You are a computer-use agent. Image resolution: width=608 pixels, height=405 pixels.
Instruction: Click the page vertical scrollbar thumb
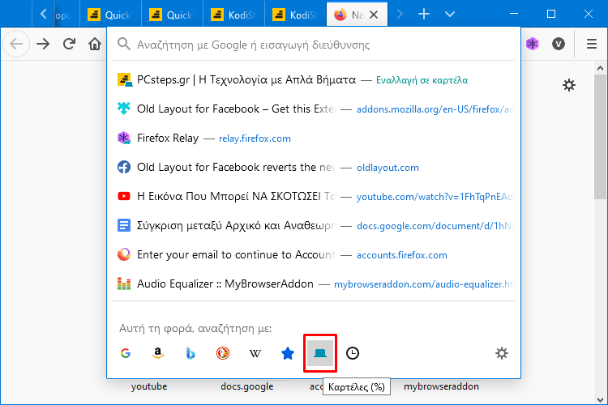pyautogui.click(x=600, y=137)
